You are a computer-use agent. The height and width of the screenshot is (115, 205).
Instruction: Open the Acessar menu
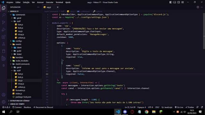[40, 2]
